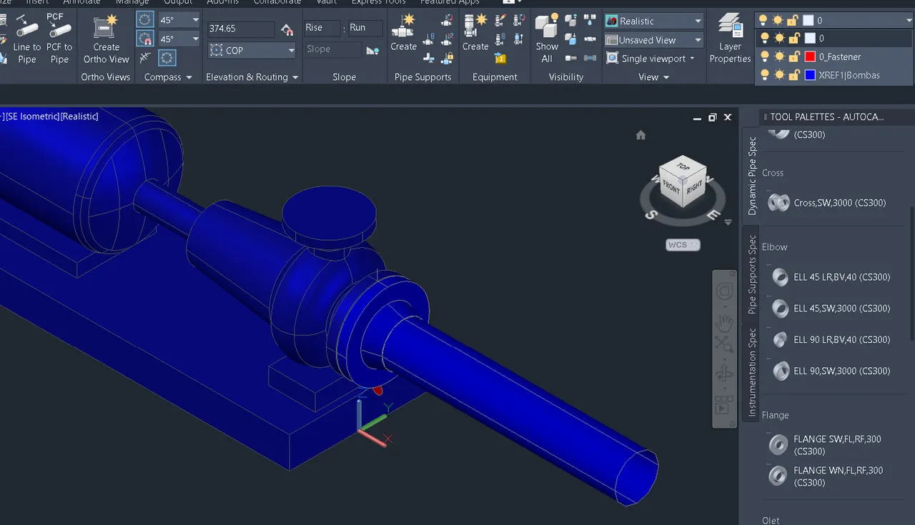
Task: Open the Instrumentation Spec palette tab
Action: [751, 373]
